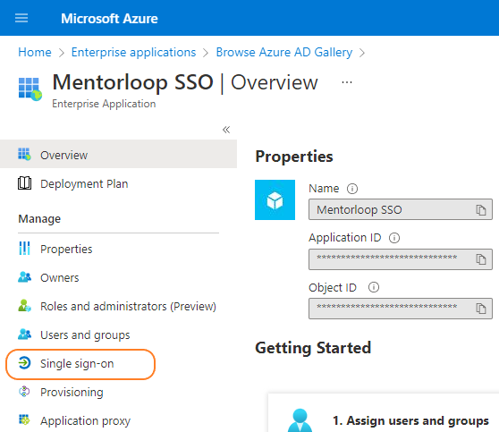Open Enterprise applications breadcrumb
Image resolution: width=499 pixels, height=432 pixels.
tap(133, 52)
